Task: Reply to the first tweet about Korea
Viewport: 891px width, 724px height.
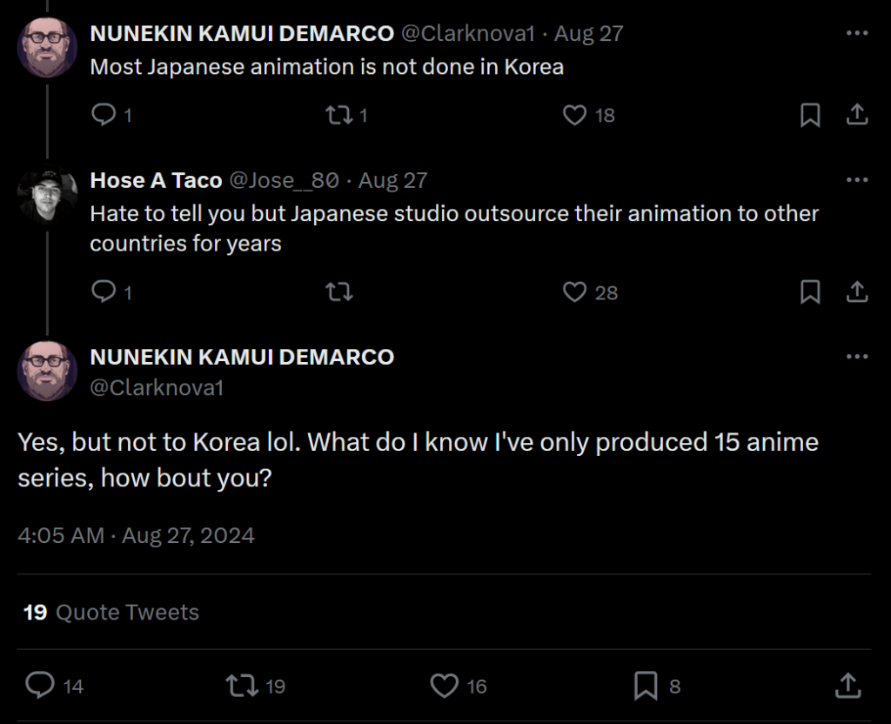Action: tap(104, 115)
